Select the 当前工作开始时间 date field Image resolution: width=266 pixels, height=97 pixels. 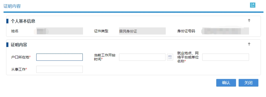142,57
